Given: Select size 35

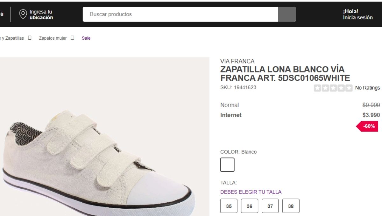Looking at the screenshot, I should click(229, 206).
